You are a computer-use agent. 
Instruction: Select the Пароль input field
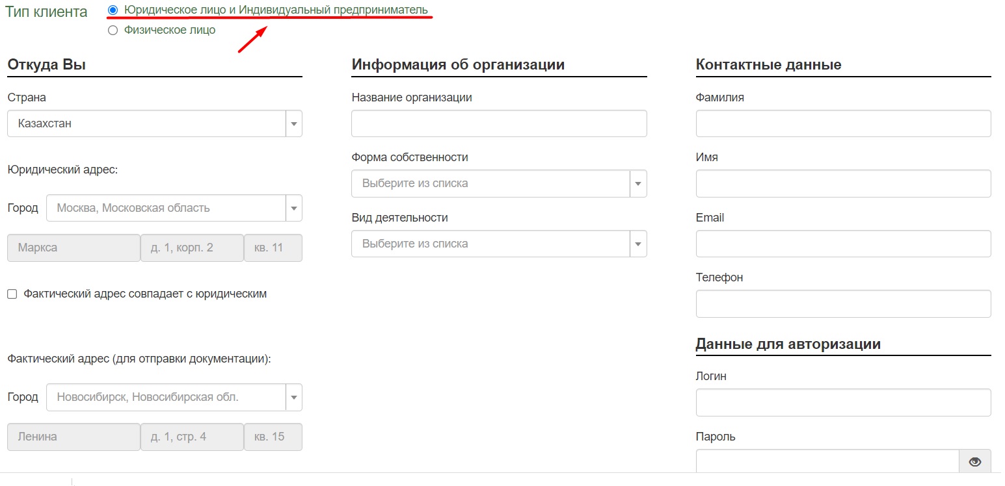827,462
